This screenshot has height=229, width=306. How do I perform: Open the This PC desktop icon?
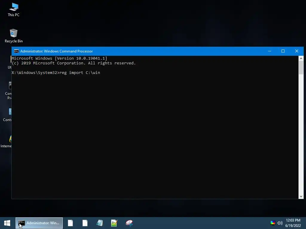click(14, 10)
